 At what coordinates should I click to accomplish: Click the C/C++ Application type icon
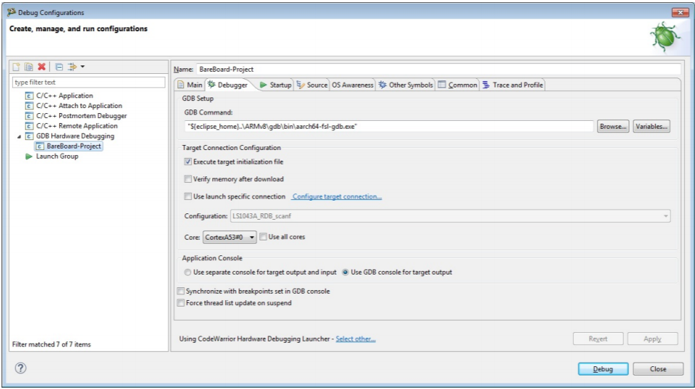pos(29,95)
